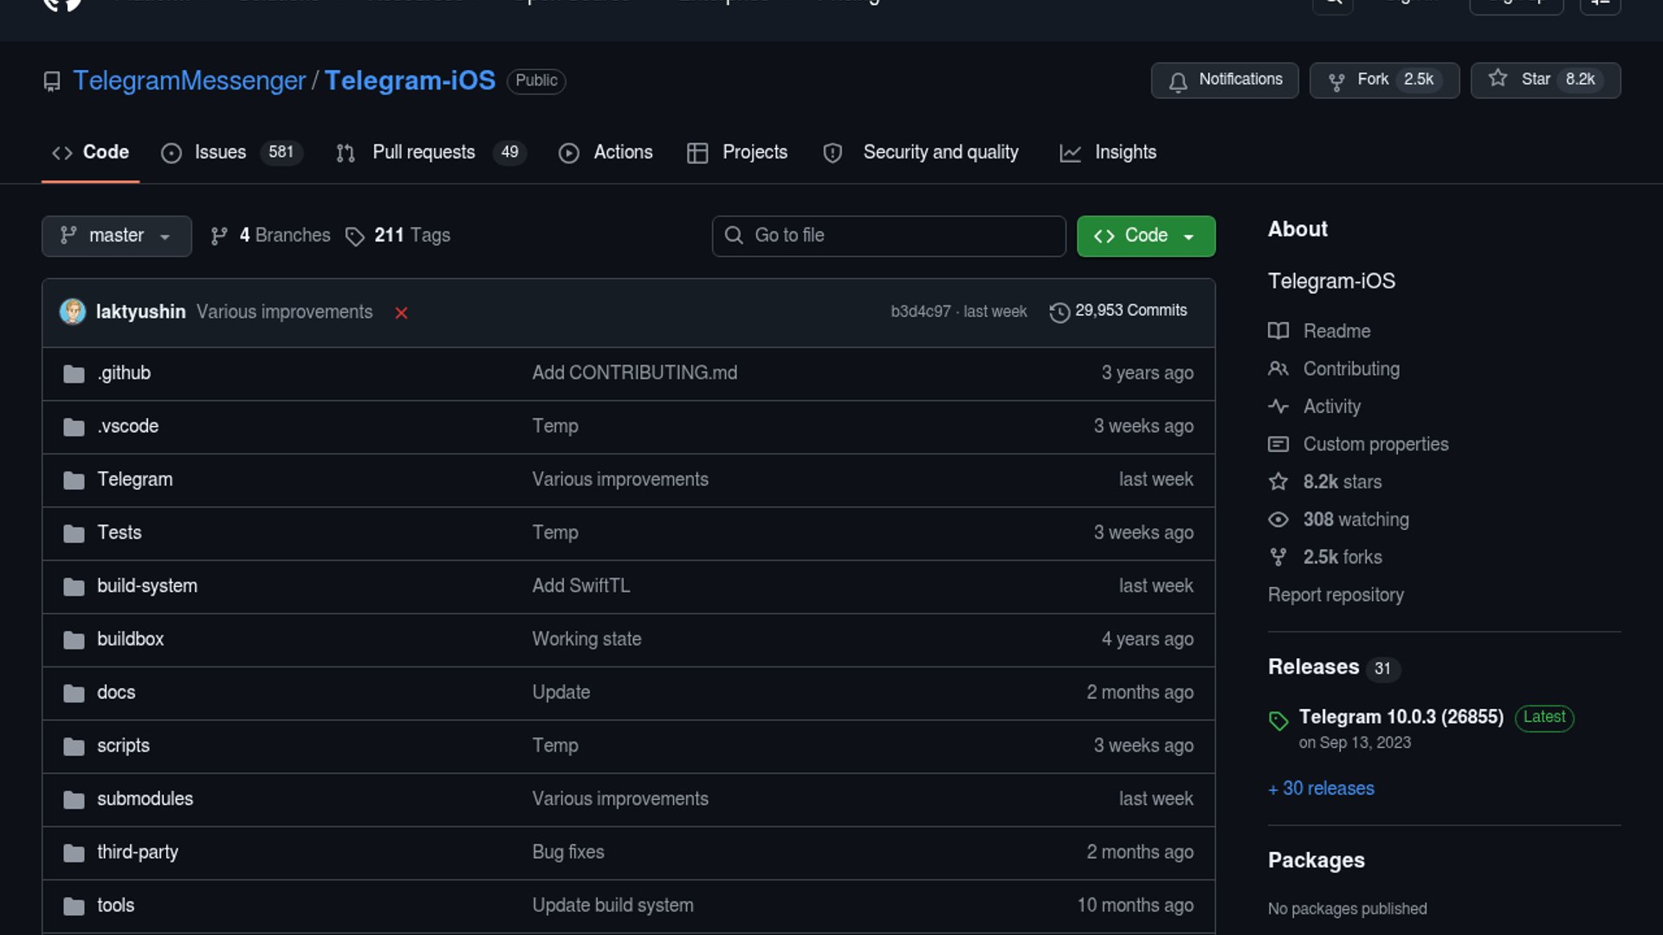Open the Notifications bell button

[x=1225, y=80]
